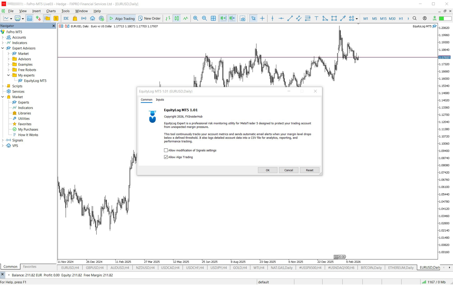The image size is (453, 285).
Task: Open the File menu
Action: [11, 11]
